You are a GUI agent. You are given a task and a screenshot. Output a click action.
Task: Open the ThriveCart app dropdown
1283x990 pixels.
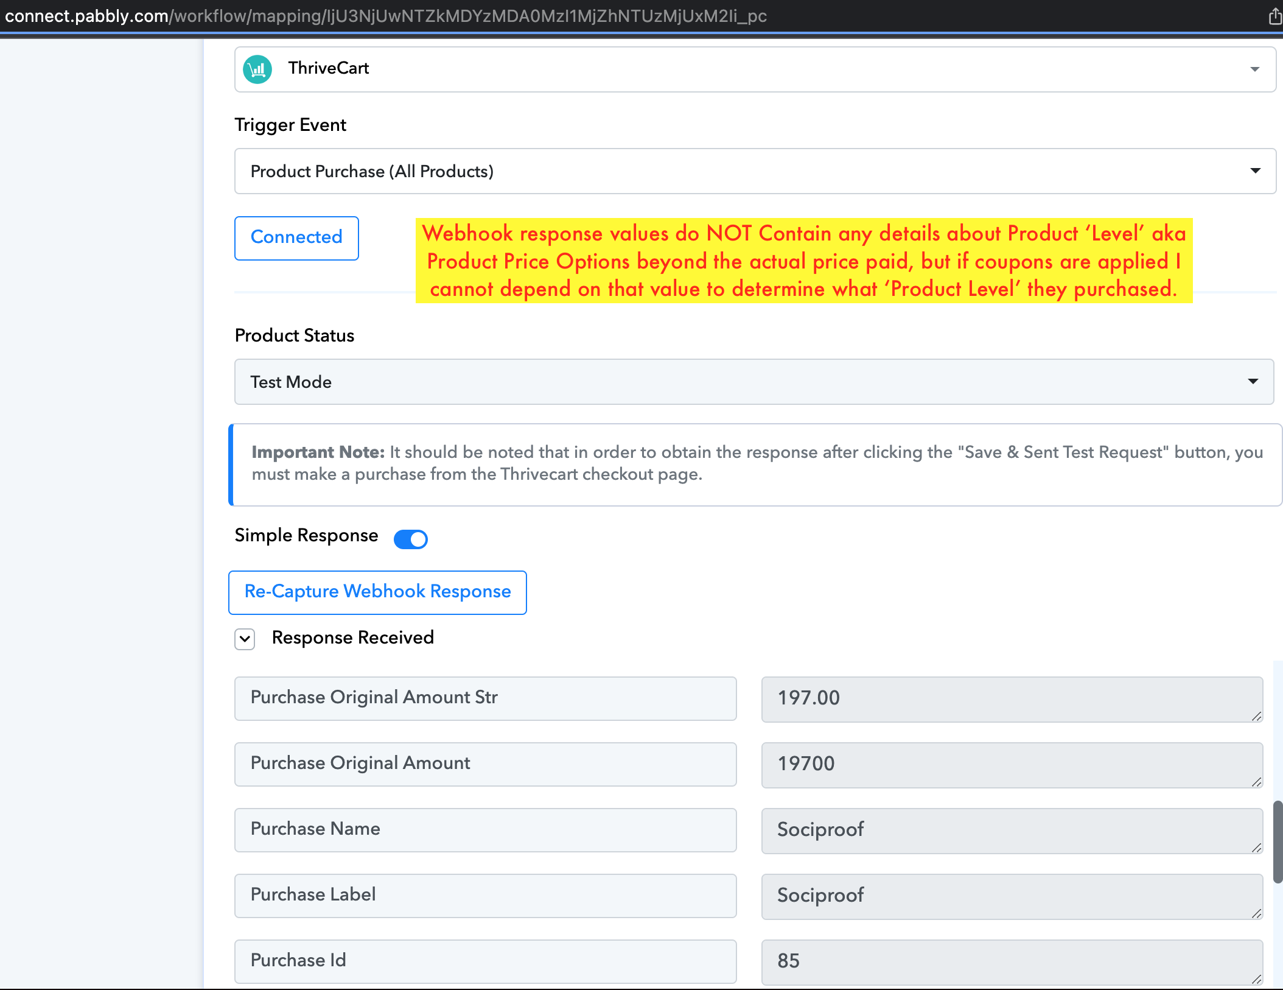(x=755, y=69)
